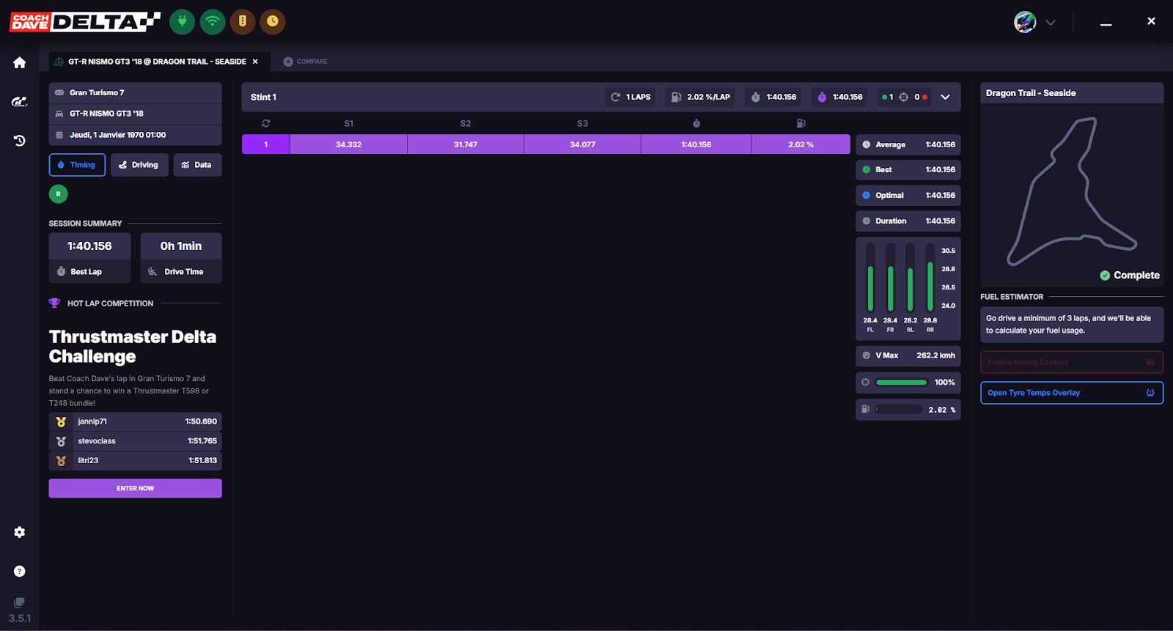Click the 100% tyre wear progress bar
This screenshot has width=1173, height=631.
(902, 383)
